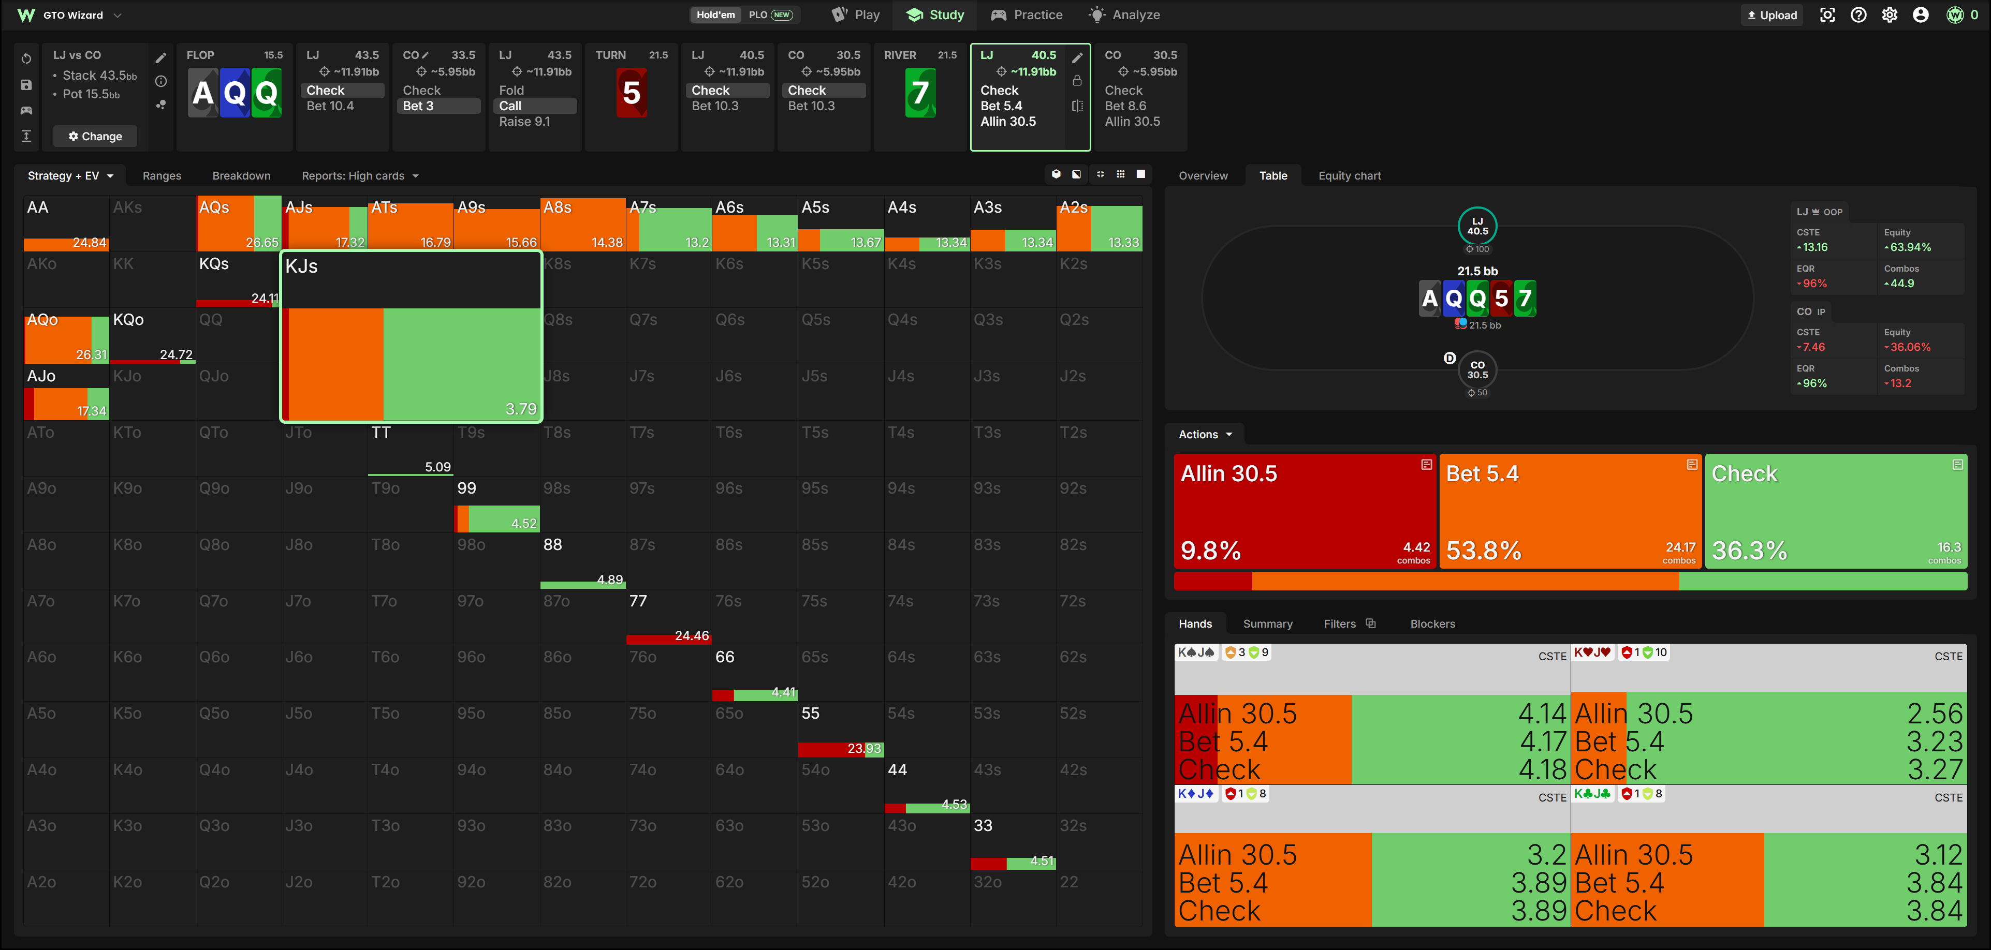Open the screenshot capture icon
Screen dimensions: 1991x950
coord(1827,14)
